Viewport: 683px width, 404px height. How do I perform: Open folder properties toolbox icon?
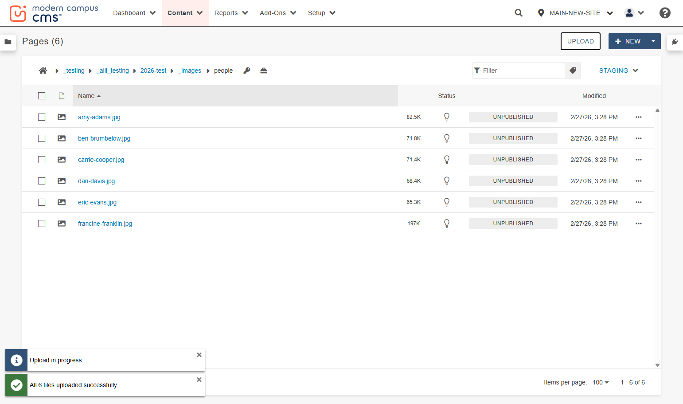(264, 71)
